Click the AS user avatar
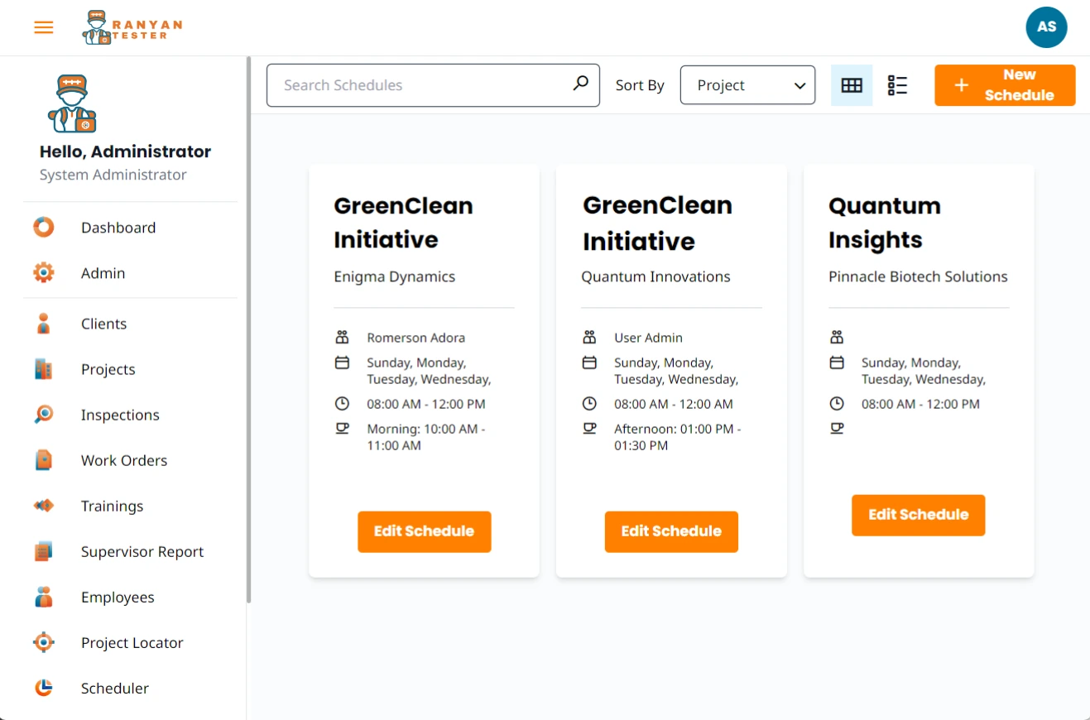 click(x=1046, y=27)
